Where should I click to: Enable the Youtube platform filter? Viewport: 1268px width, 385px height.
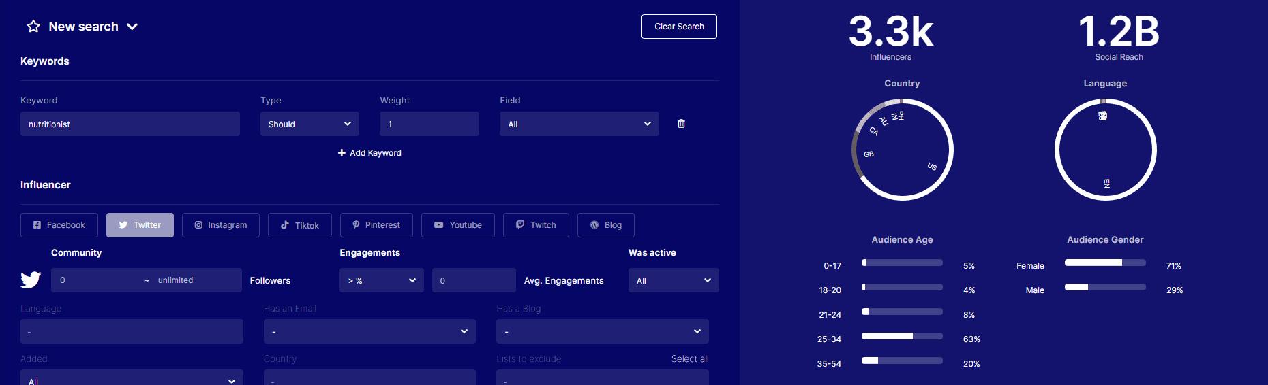pyautogui.click(x=457, y=225)
